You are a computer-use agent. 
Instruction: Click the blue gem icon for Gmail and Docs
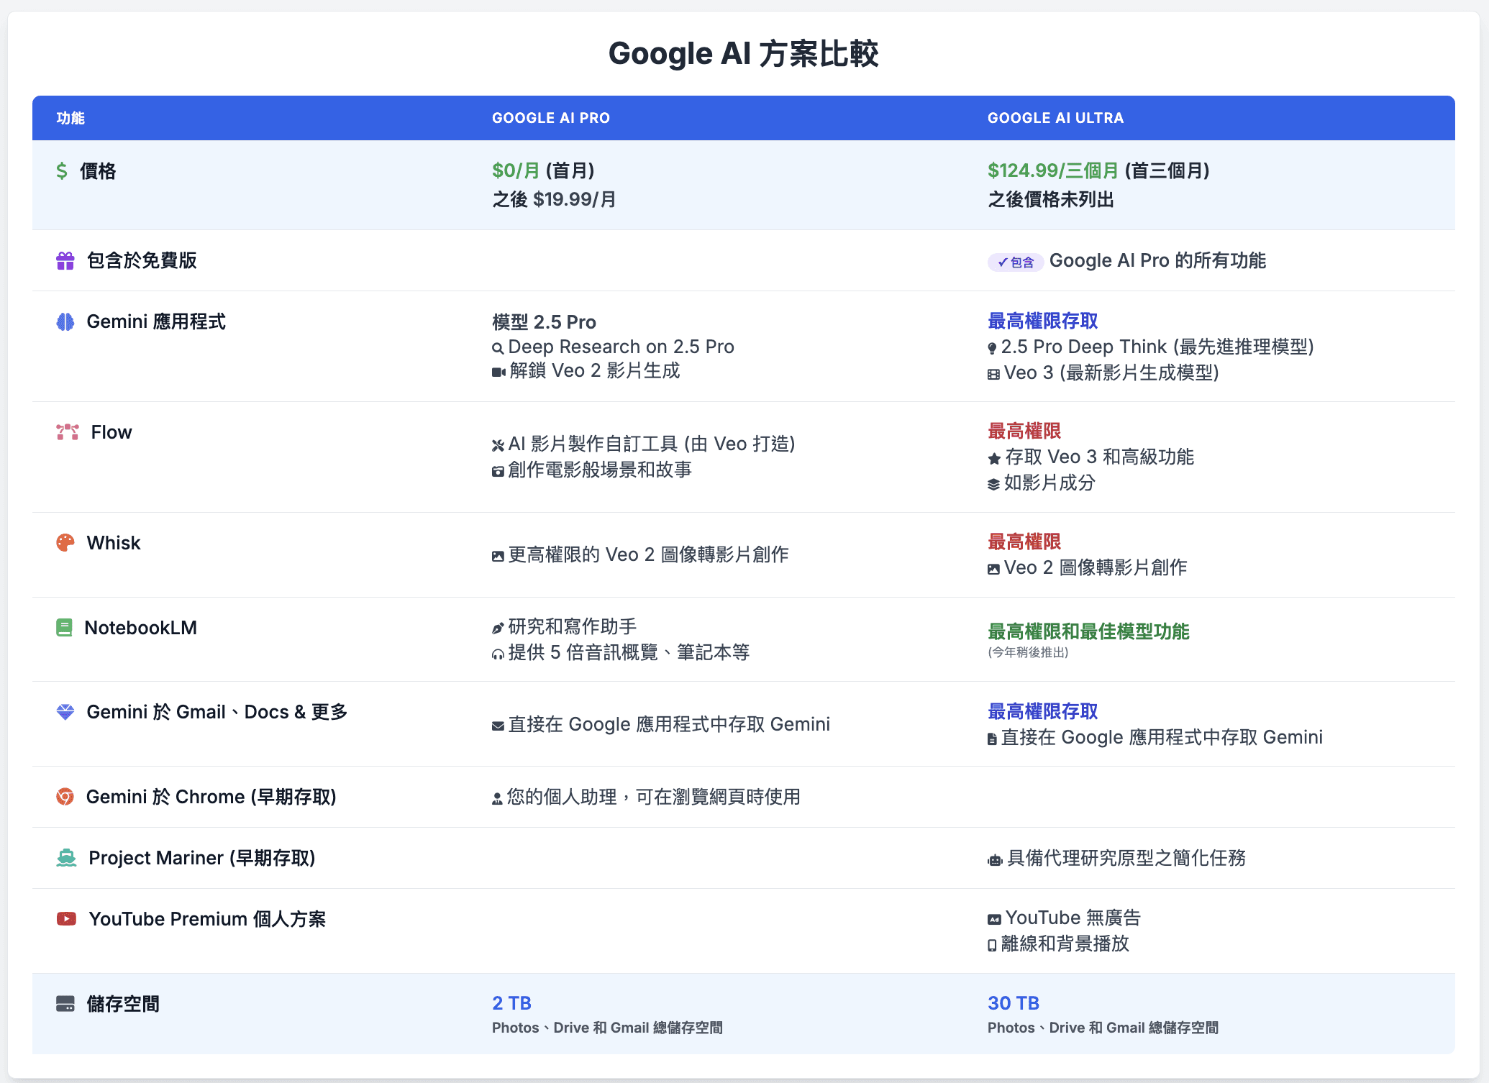click(x=65, y=712)
